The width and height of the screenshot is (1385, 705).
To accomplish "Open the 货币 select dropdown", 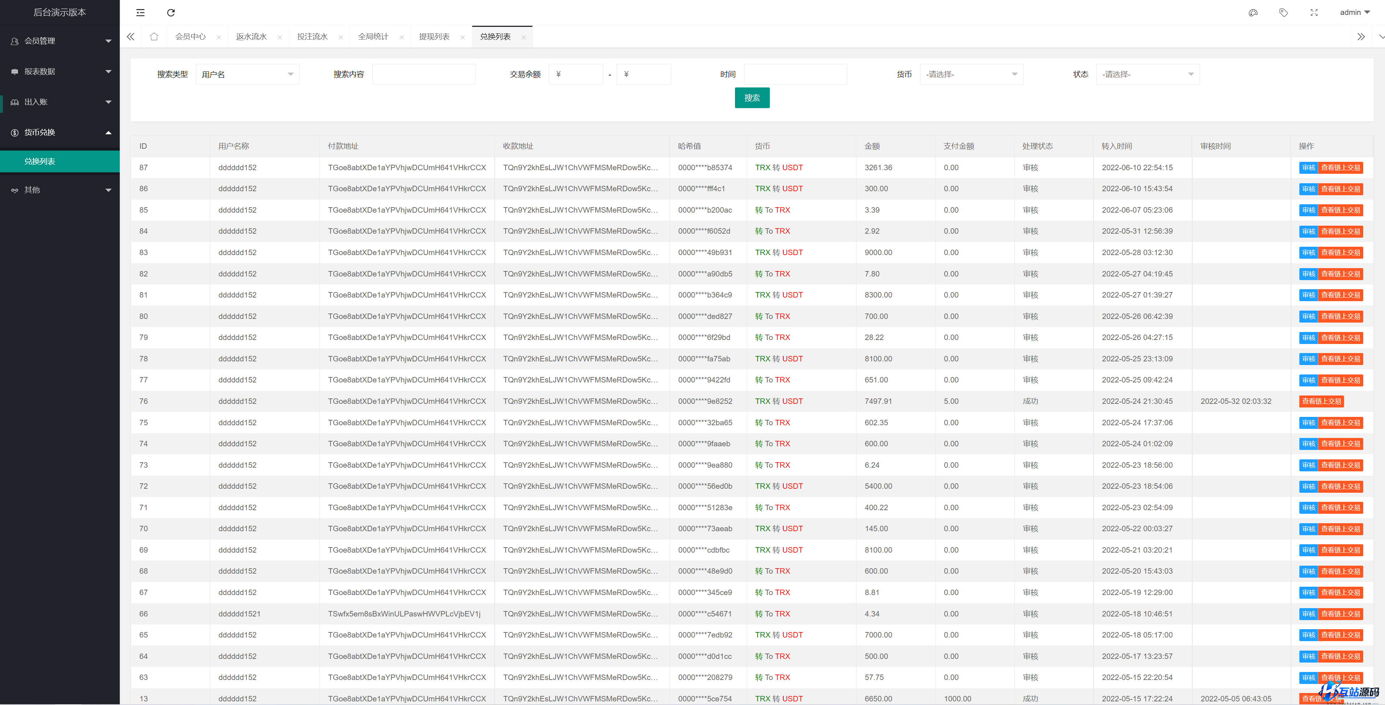I will point(971,74).
